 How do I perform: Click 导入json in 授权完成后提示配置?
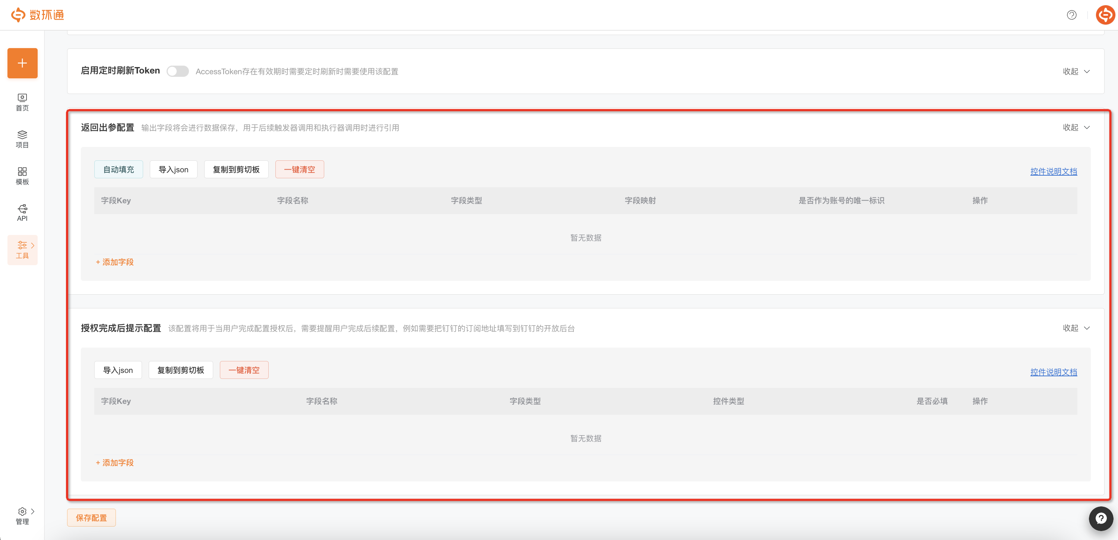[x=118, y=370]
